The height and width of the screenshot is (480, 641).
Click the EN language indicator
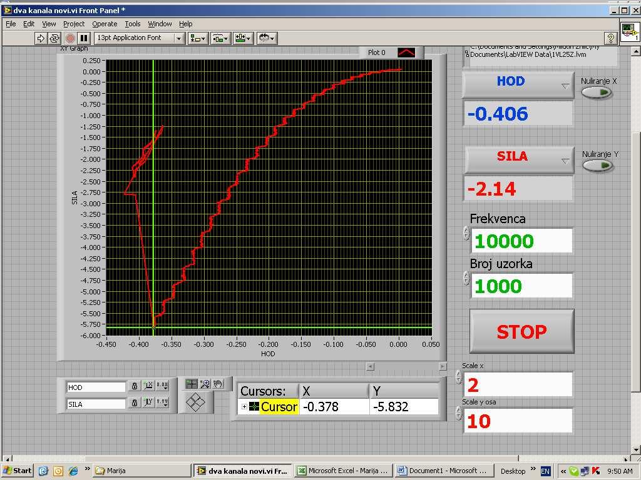click(x=545, y=471)
